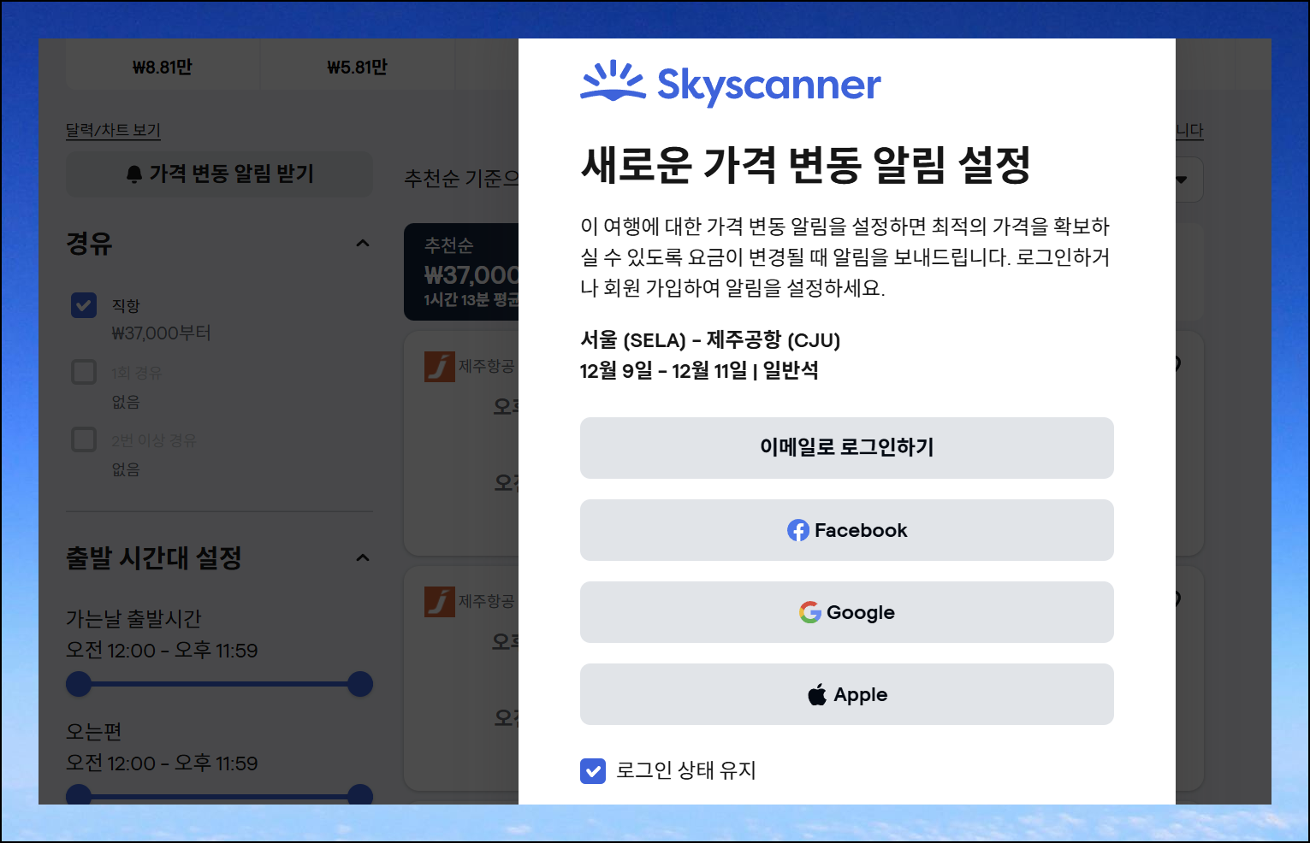
Task: Select the ₩5.81만 date price tab
Action: pyautogui.click(x=358, y=67)
